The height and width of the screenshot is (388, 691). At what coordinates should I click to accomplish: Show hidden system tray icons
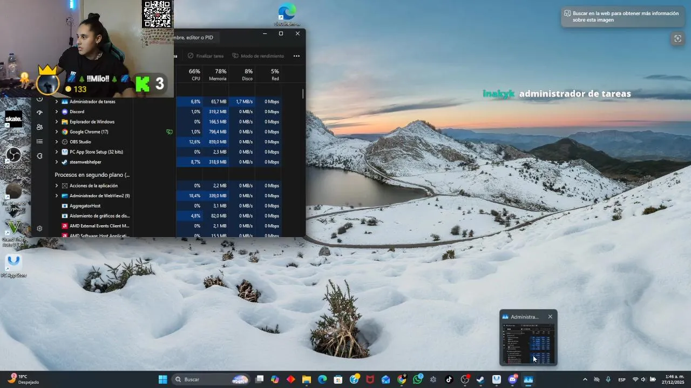pos(585,379)
